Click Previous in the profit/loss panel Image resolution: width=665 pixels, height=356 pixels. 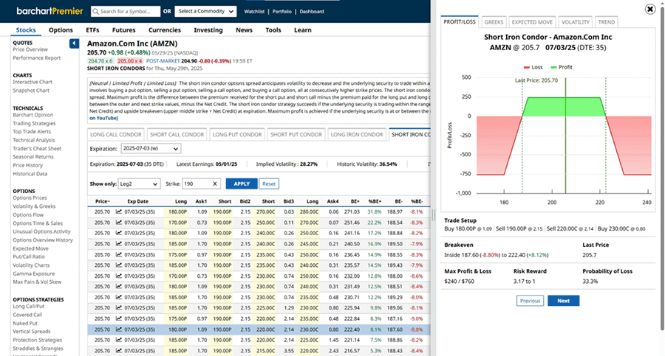(x=530, y=301)
